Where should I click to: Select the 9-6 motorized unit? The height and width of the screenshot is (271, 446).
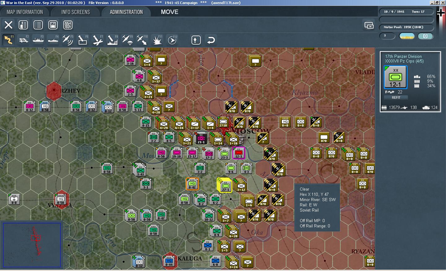(x=231, y=168)
